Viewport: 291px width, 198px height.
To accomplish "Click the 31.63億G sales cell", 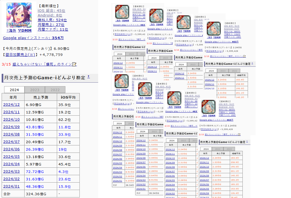I will tap(41, 179).
